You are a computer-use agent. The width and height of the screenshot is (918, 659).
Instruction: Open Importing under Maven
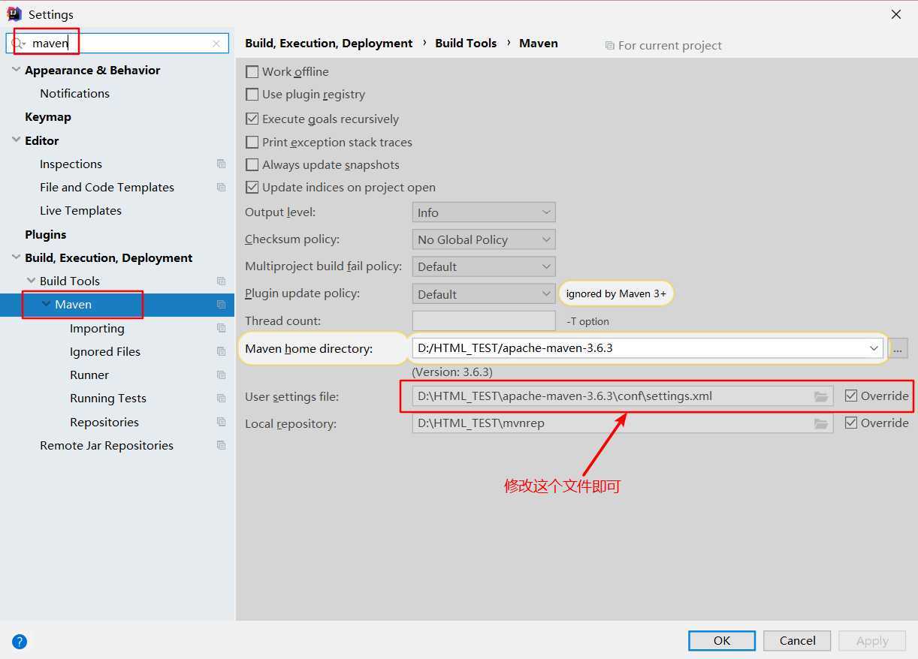click(x=97, y=328)
